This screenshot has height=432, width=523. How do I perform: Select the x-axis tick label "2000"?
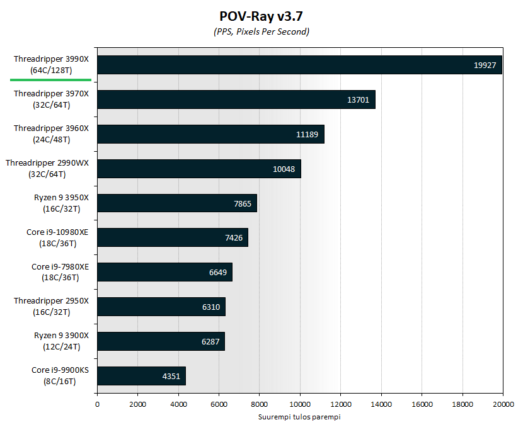[x=138, y=404]
